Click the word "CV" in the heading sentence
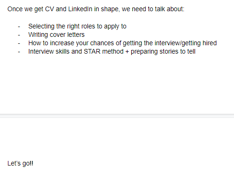The width and height of the screenshot is (234, 173). (49, 9)
